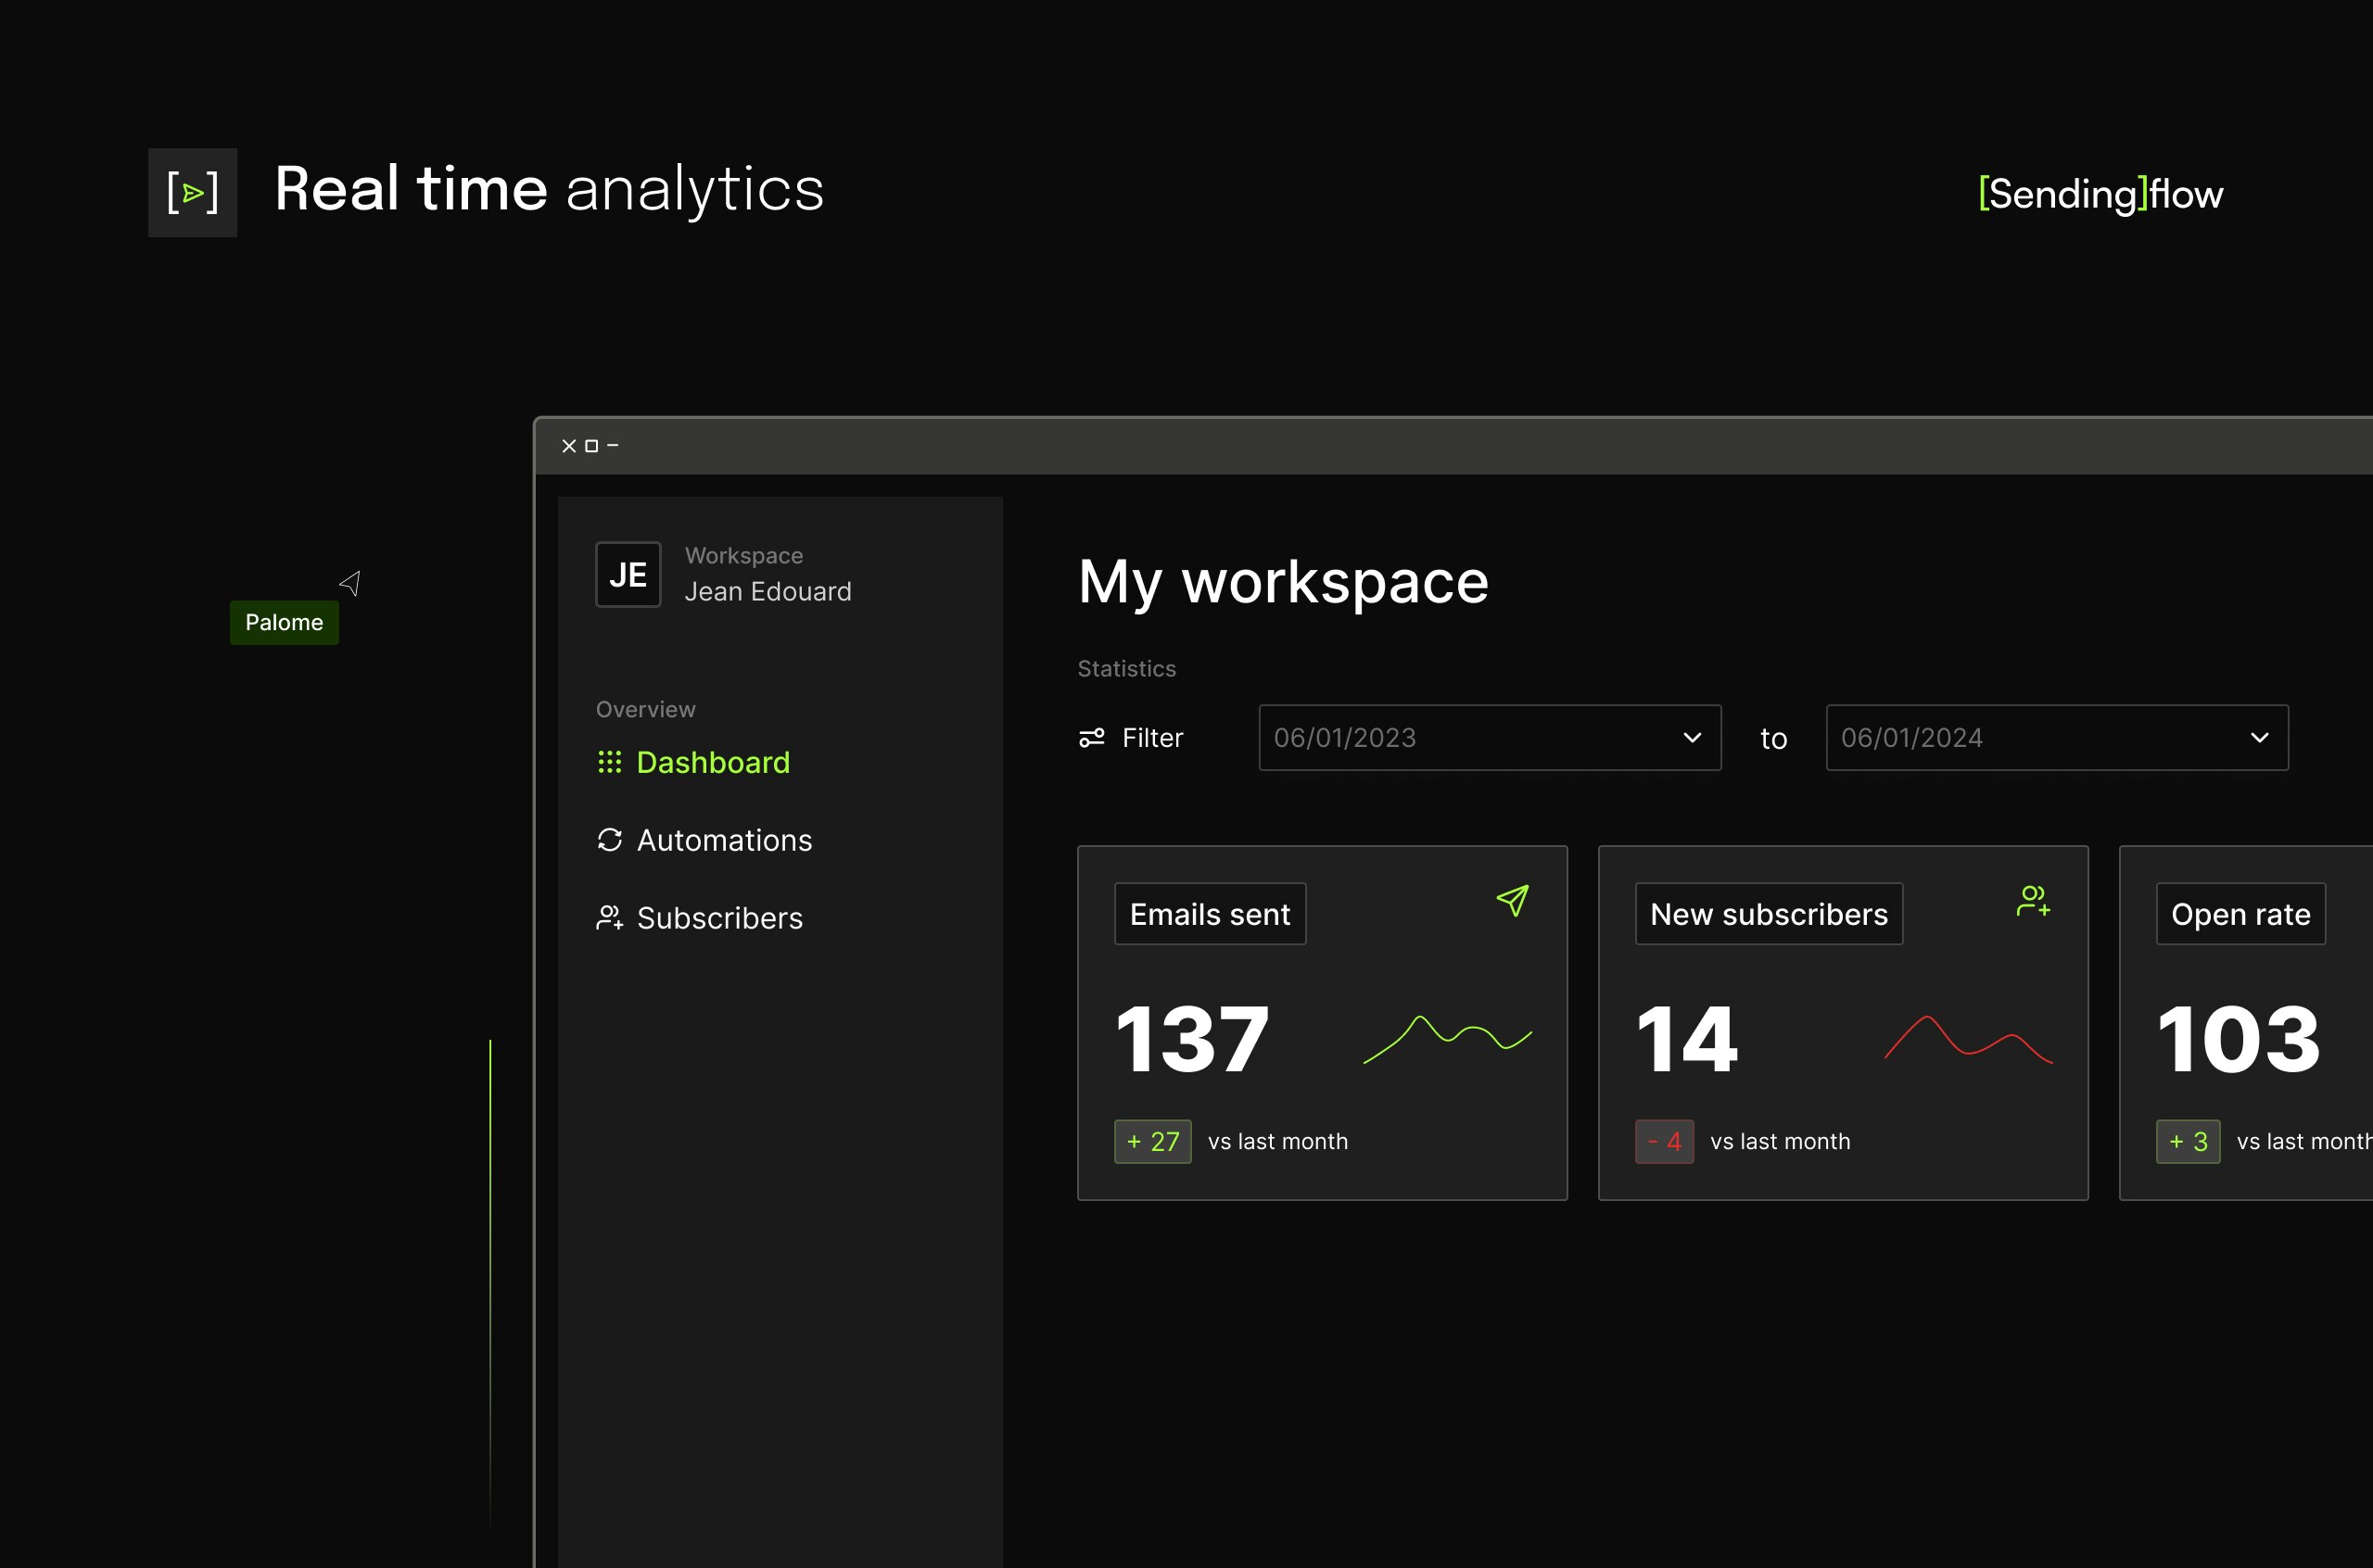Image resolution: width=2373 pixels, height=1568 pixels.
Task: Click the green Emails sent sparkline chart
Action: click(1447, 1038)
